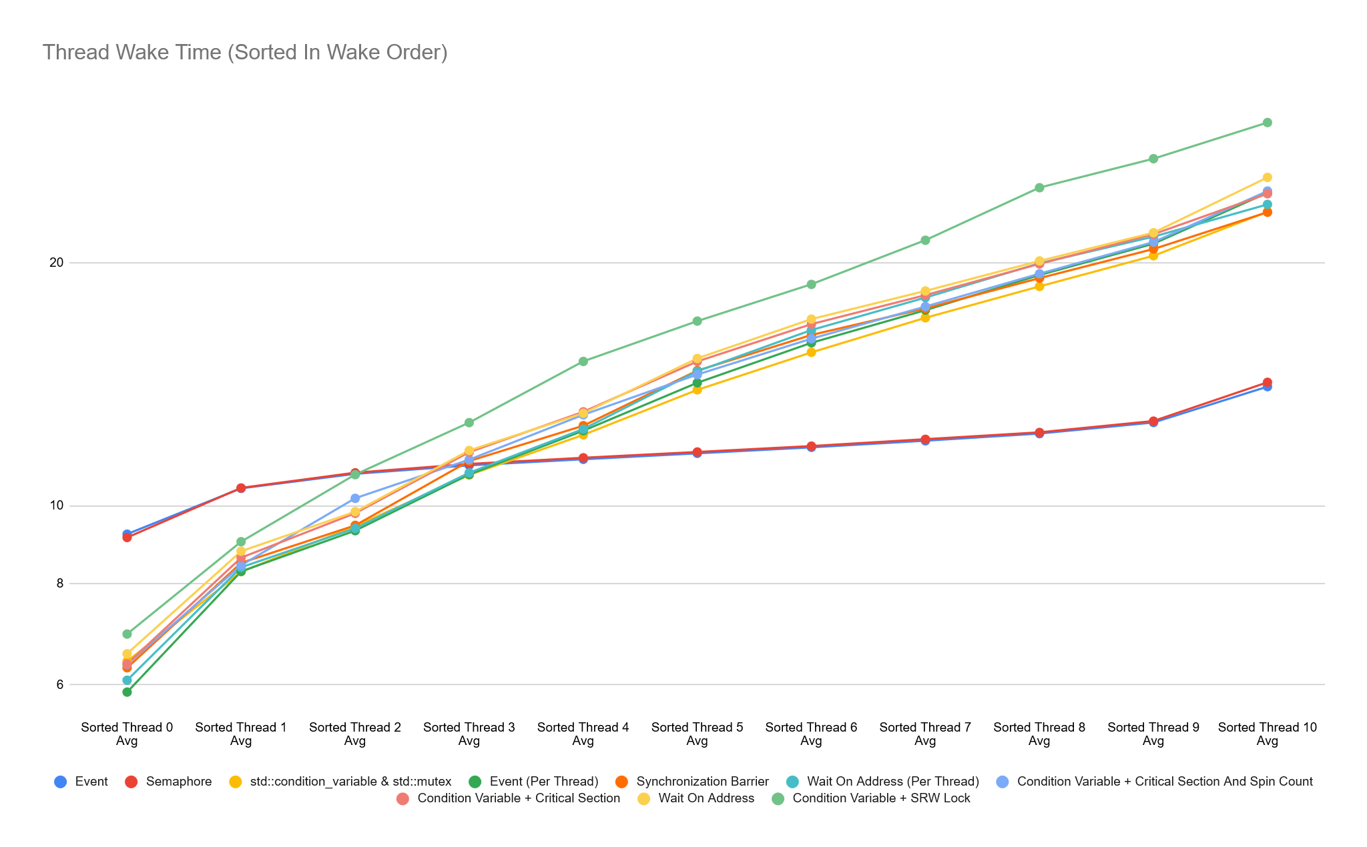Image resolution: width=1367 pixels, height=847 pixels.
Task: Click the red Semaphore legend swatch
Action: point(131,782)
